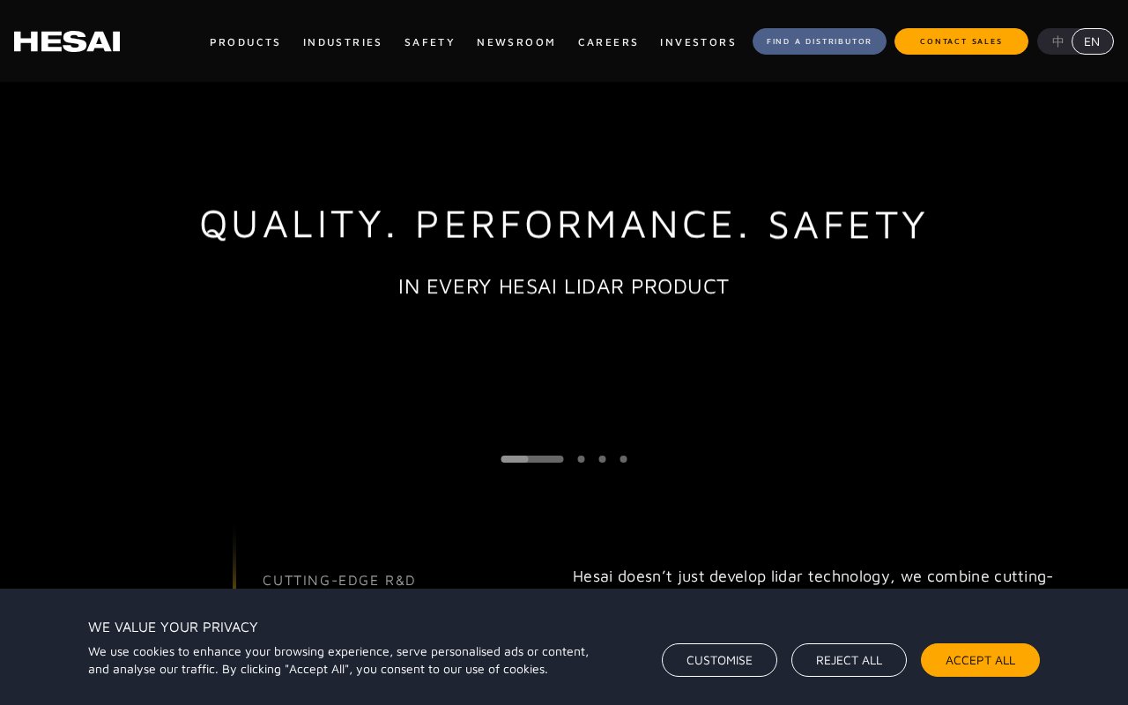Click 'In every Hesai lidar product' subtitle

(x=564, y=286)
